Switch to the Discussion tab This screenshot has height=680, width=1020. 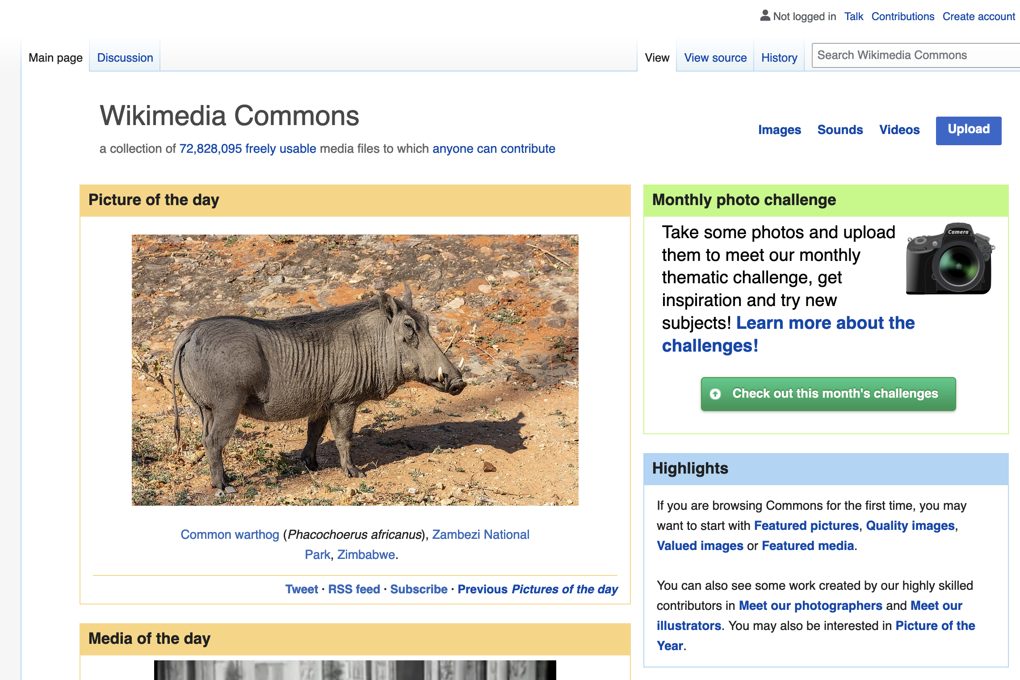[x=125, y=58]
